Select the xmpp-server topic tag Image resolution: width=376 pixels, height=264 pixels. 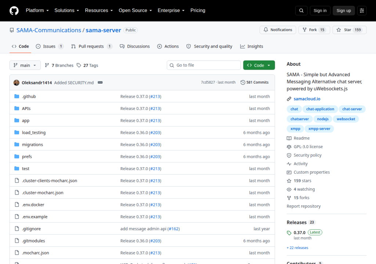(x=319, y=129)
